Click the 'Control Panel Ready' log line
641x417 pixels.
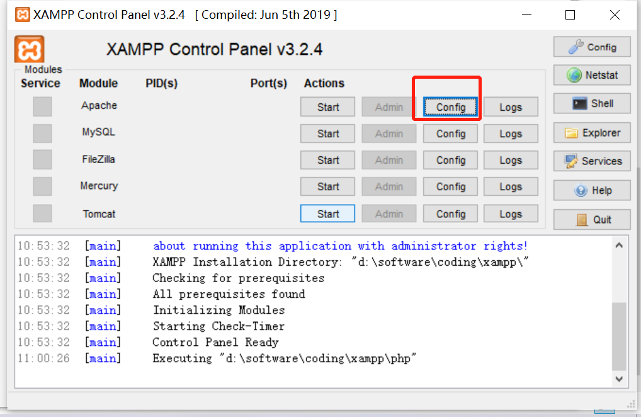coord(215,342)
